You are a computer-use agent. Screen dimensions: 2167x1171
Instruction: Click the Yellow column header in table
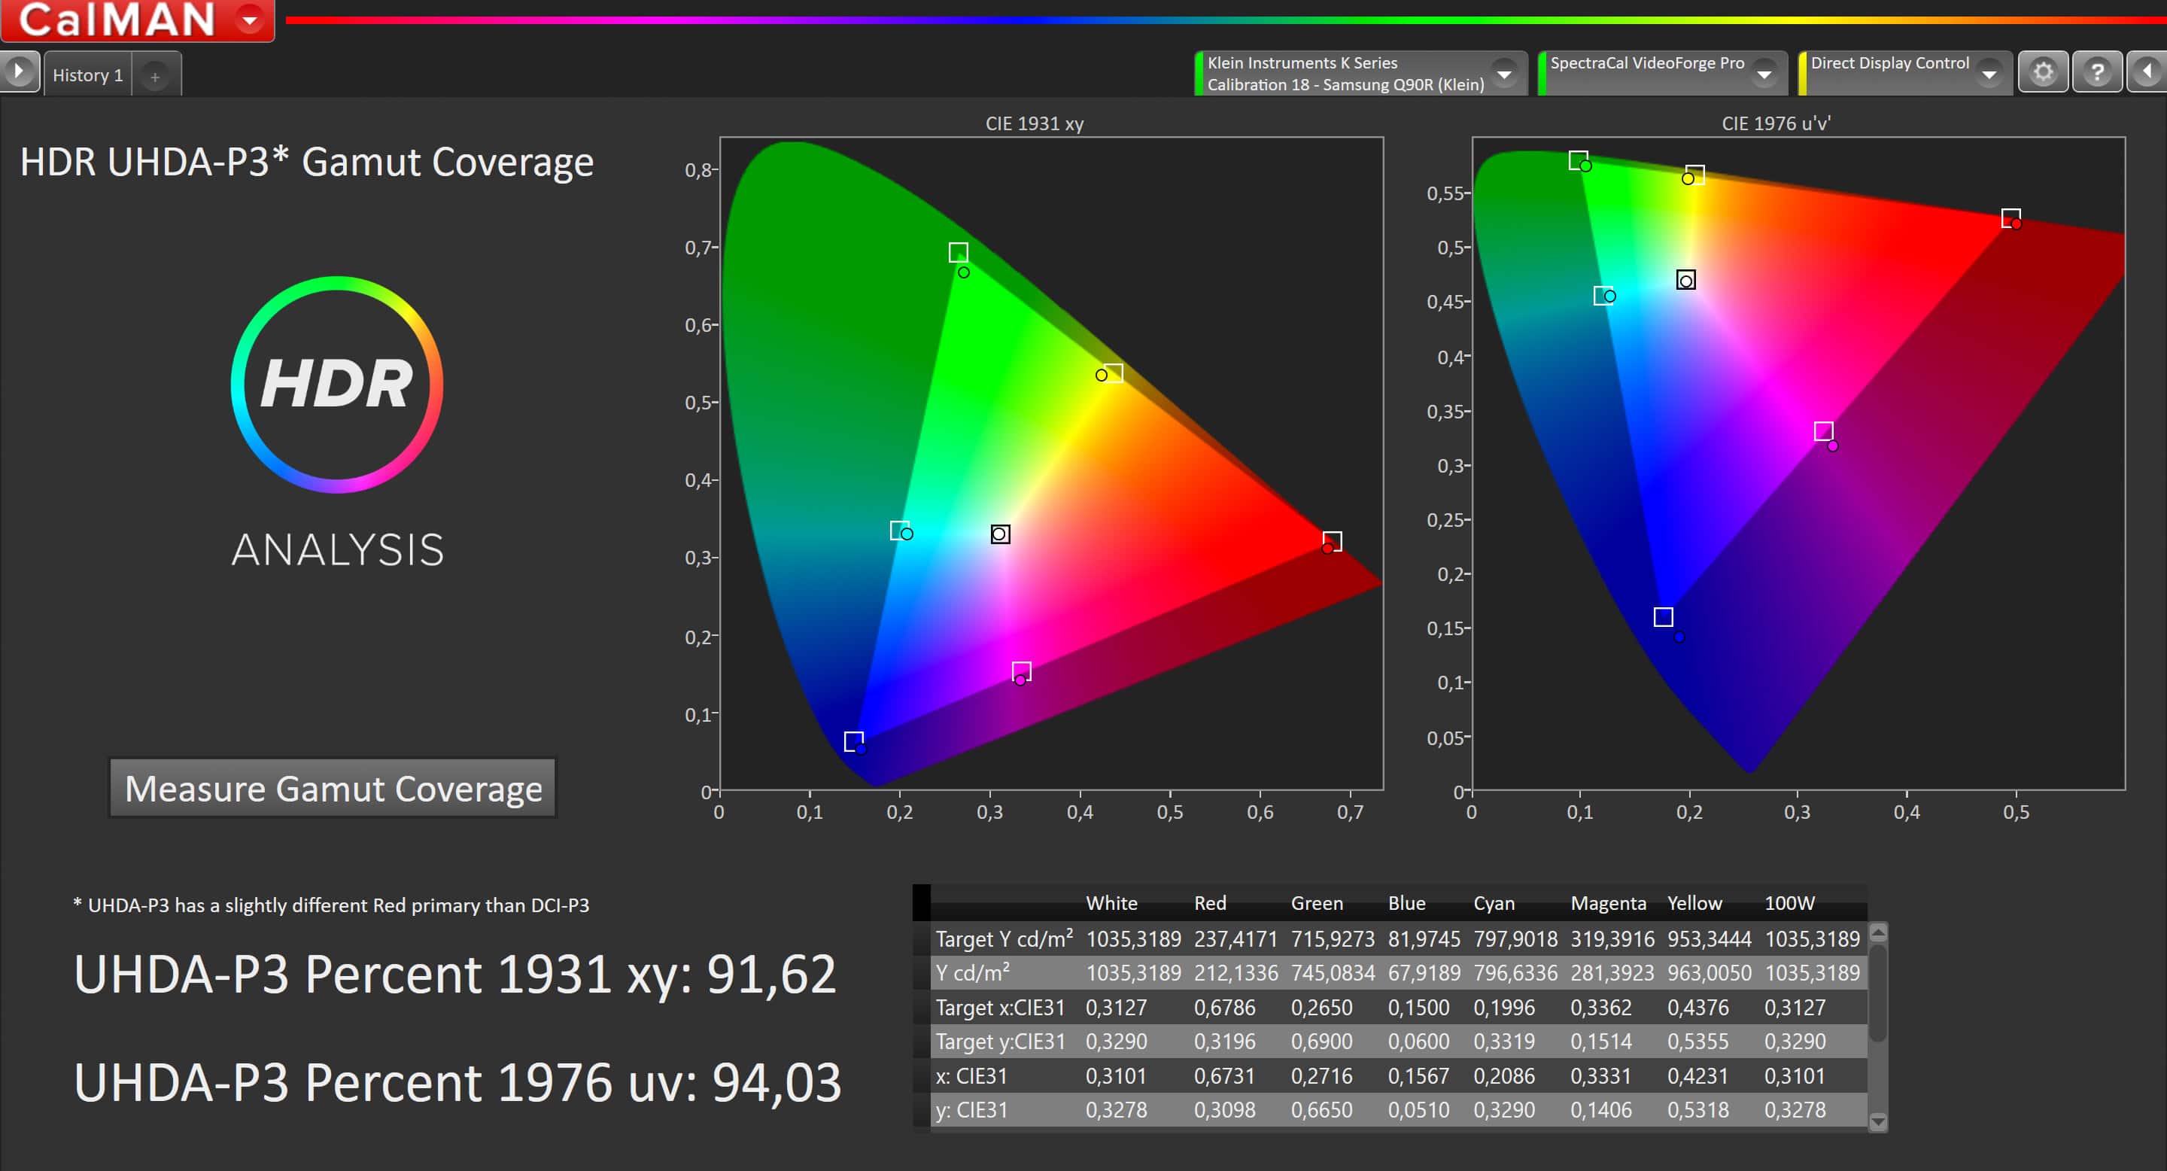(1694, 902)
